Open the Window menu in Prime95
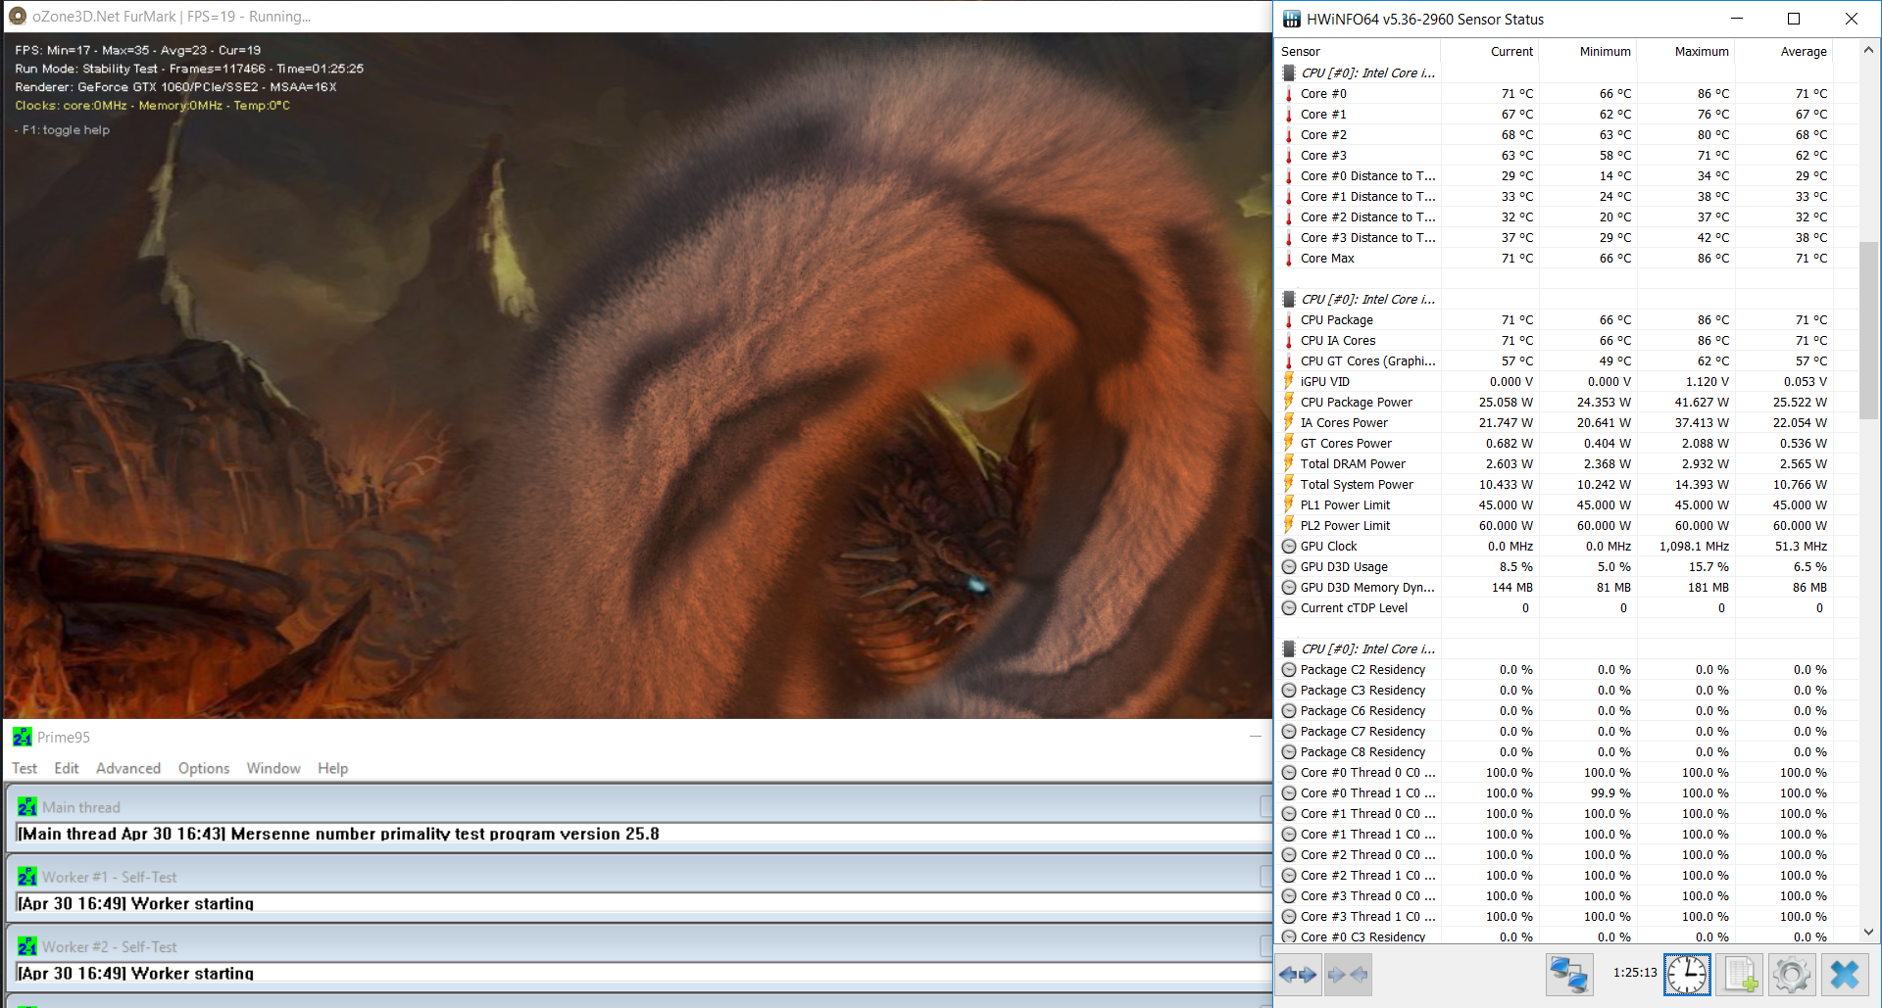This screenshot has width=1882, height=1008. [x=273, y=768]
